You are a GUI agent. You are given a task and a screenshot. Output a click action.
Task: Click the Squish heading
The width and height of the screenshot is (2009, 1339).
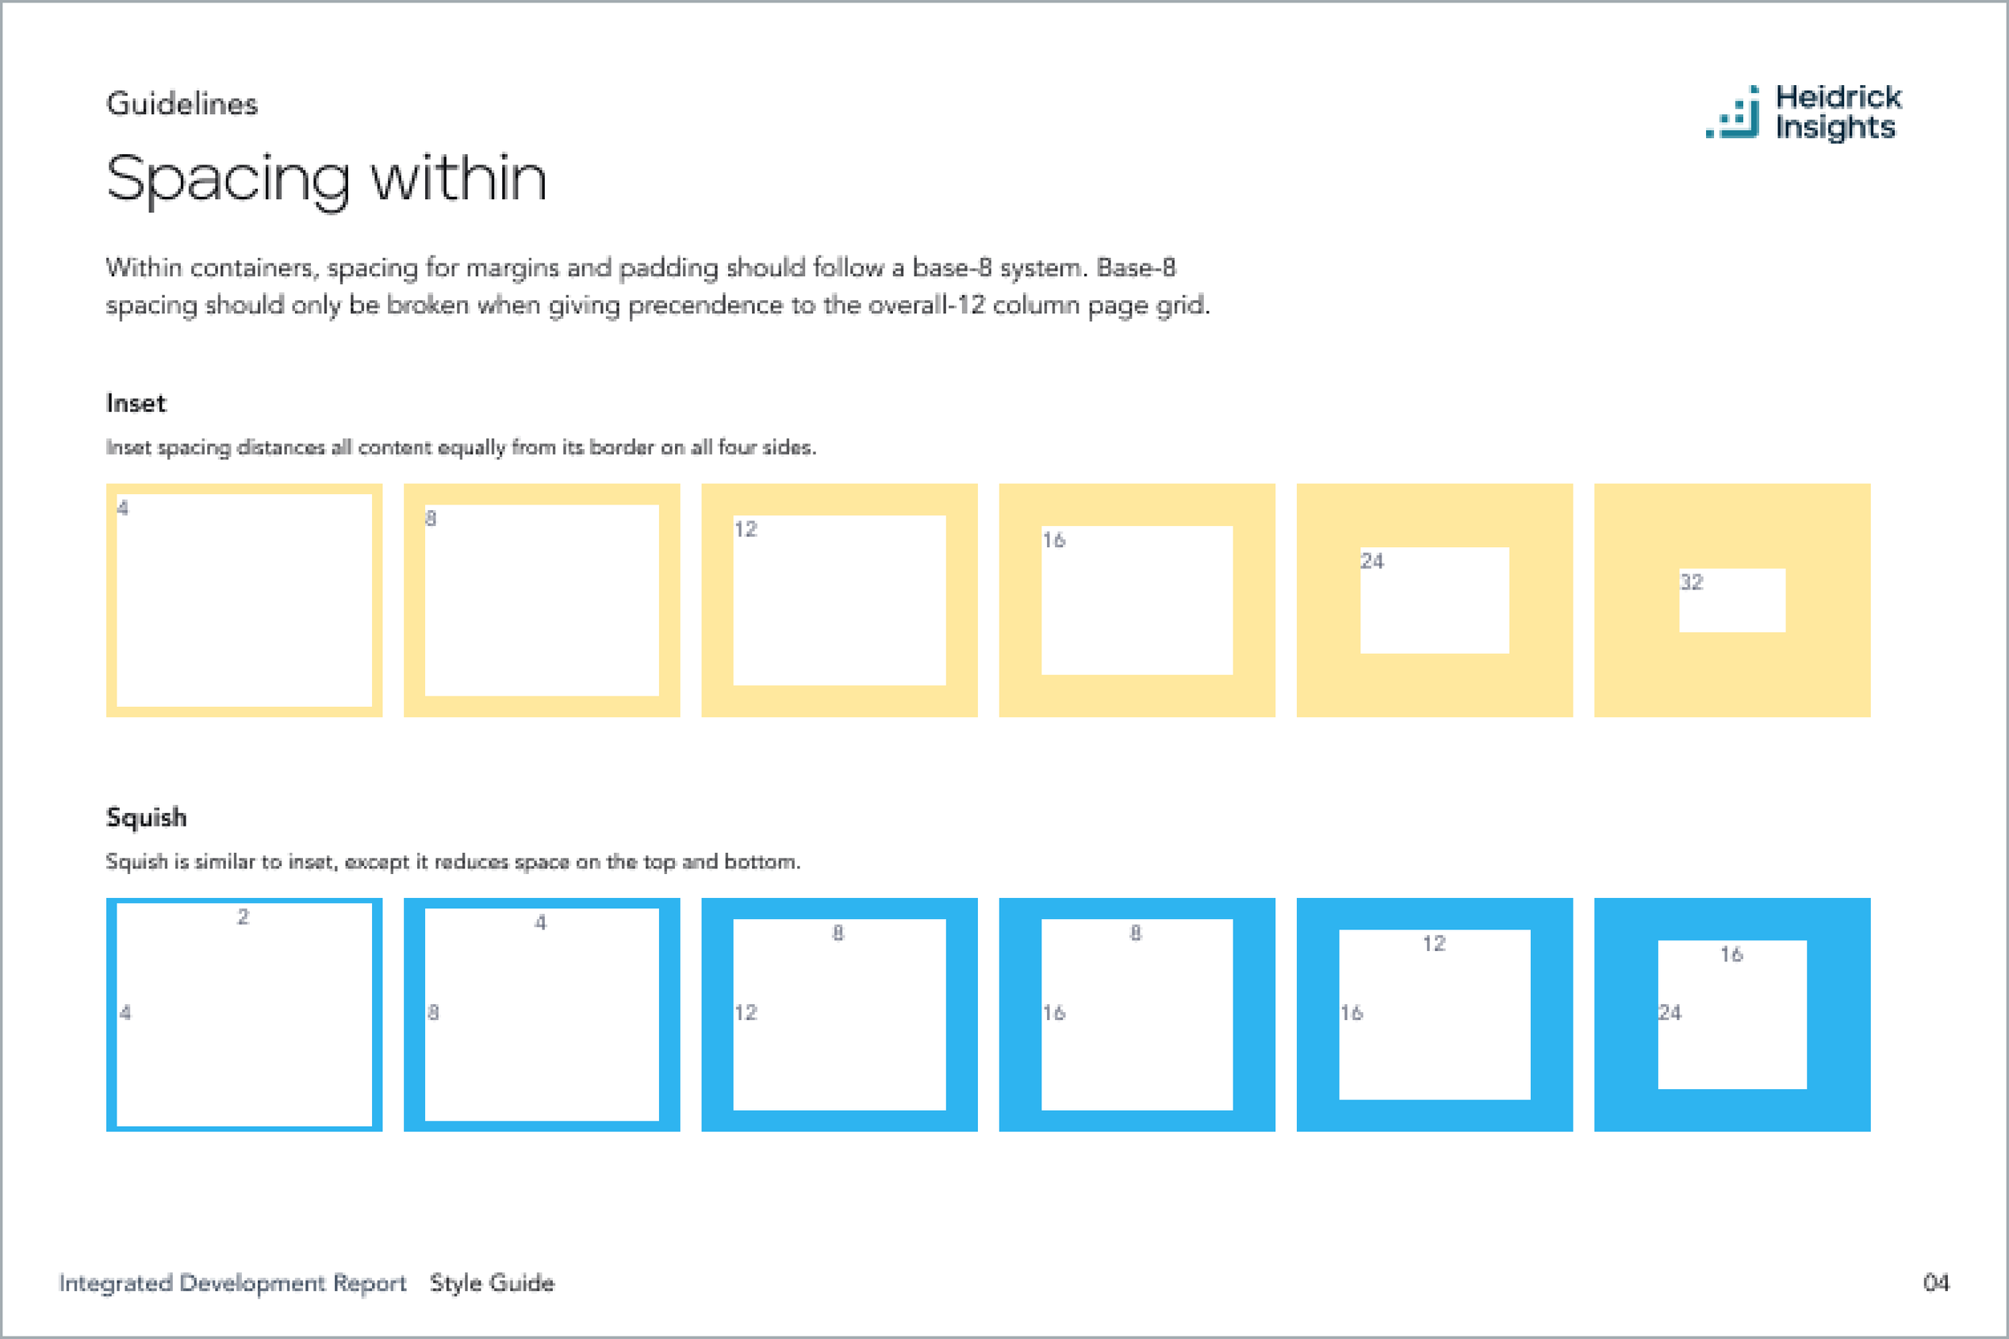(x=146, y=817)
